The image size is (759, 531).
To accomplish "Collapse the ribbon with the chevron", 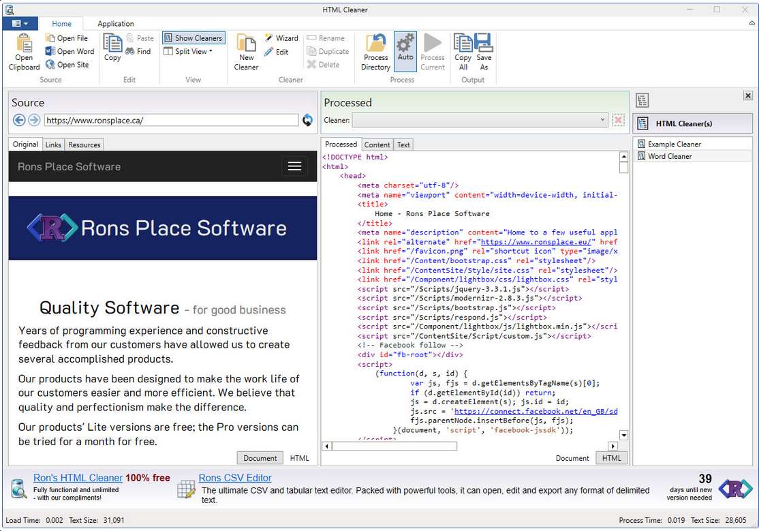I will point(752,23).
